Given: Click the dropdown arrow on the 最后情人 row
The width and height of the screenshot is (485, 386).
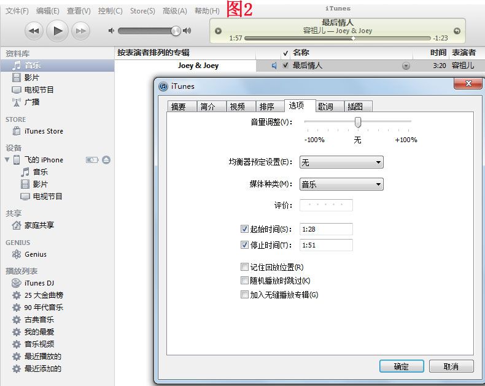Looking at the screenshot, I should [x=406, y=66].
